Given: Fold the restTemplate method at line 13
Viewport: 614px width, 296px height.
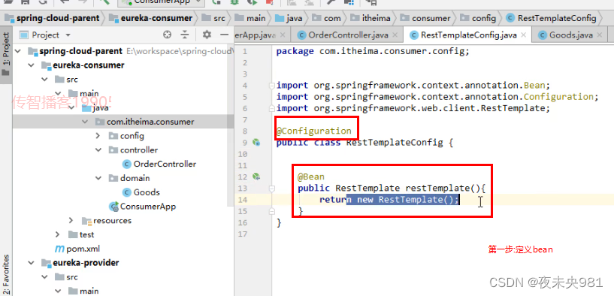Looking at the screenshot, I should coord(272,189).
